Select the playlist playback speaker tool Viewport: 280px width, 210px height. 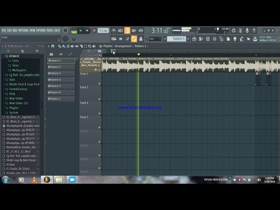click(x=94, y=46)
